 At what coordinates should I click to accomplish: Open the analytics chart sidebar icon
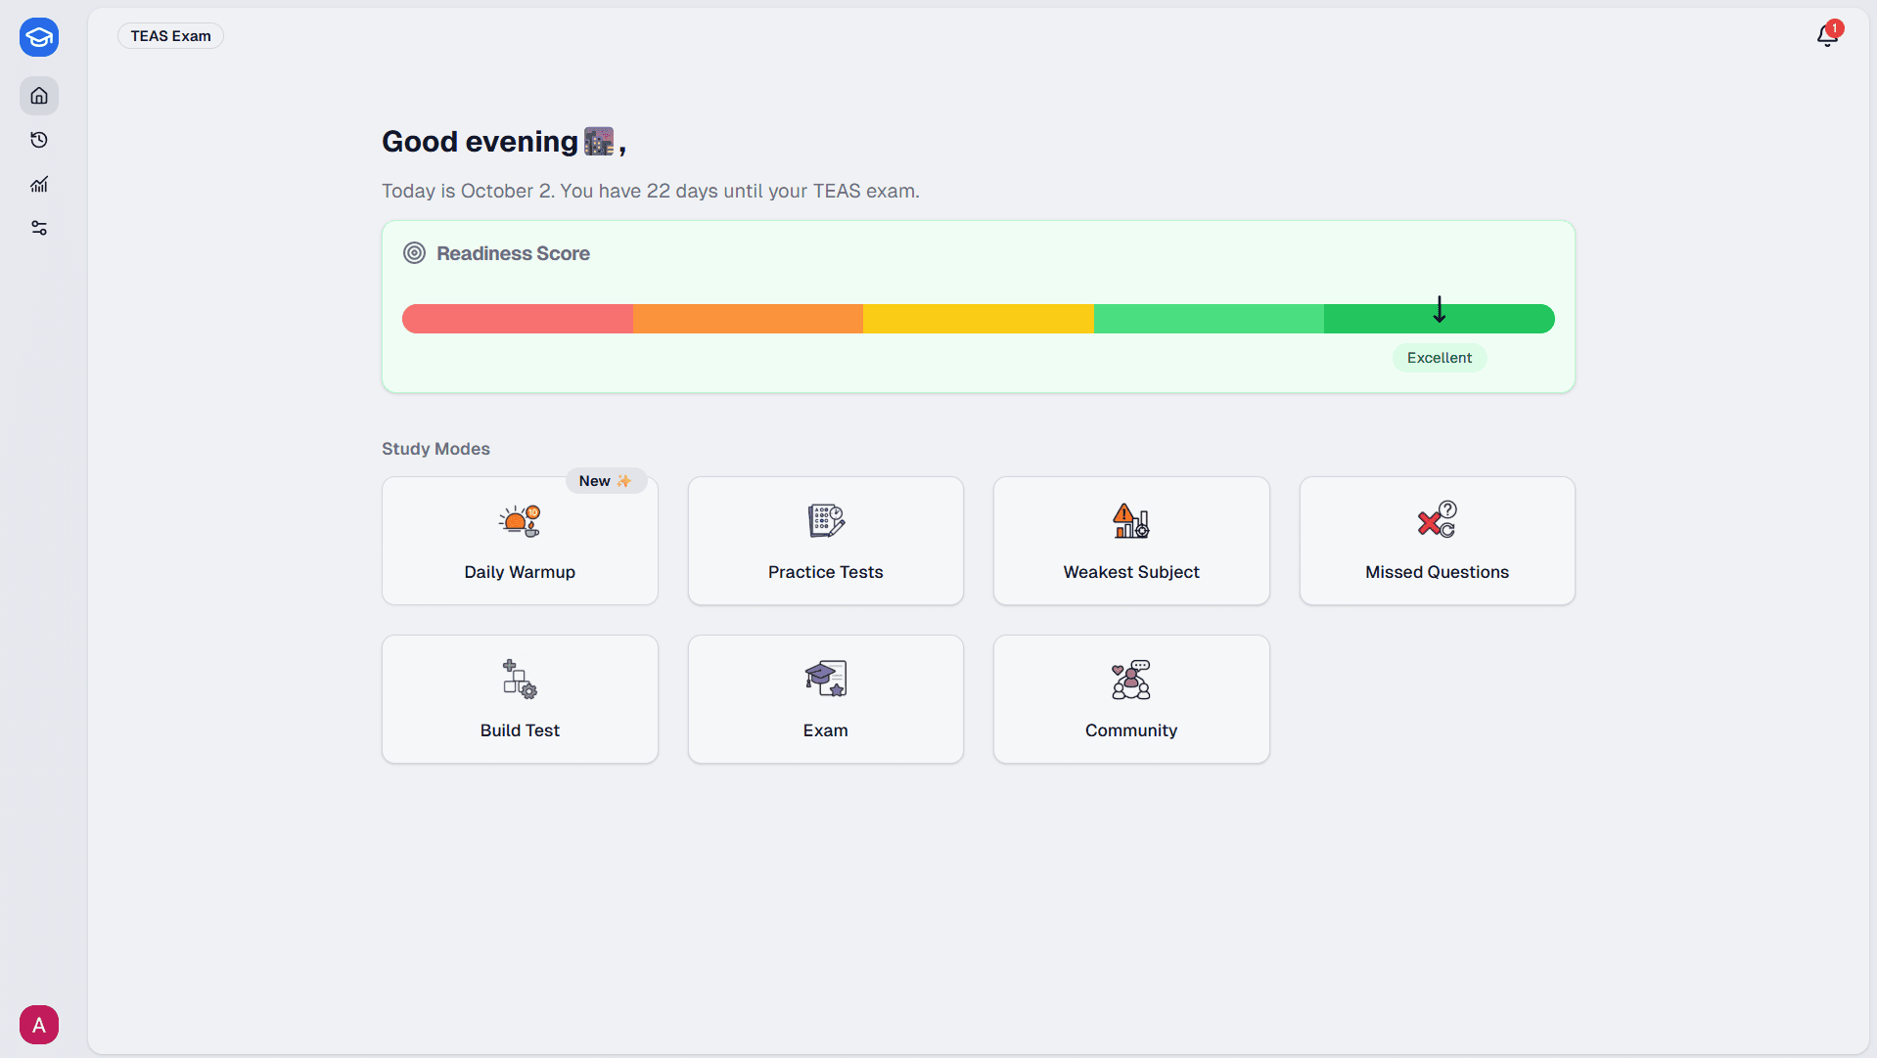click(x=39, y=184)
